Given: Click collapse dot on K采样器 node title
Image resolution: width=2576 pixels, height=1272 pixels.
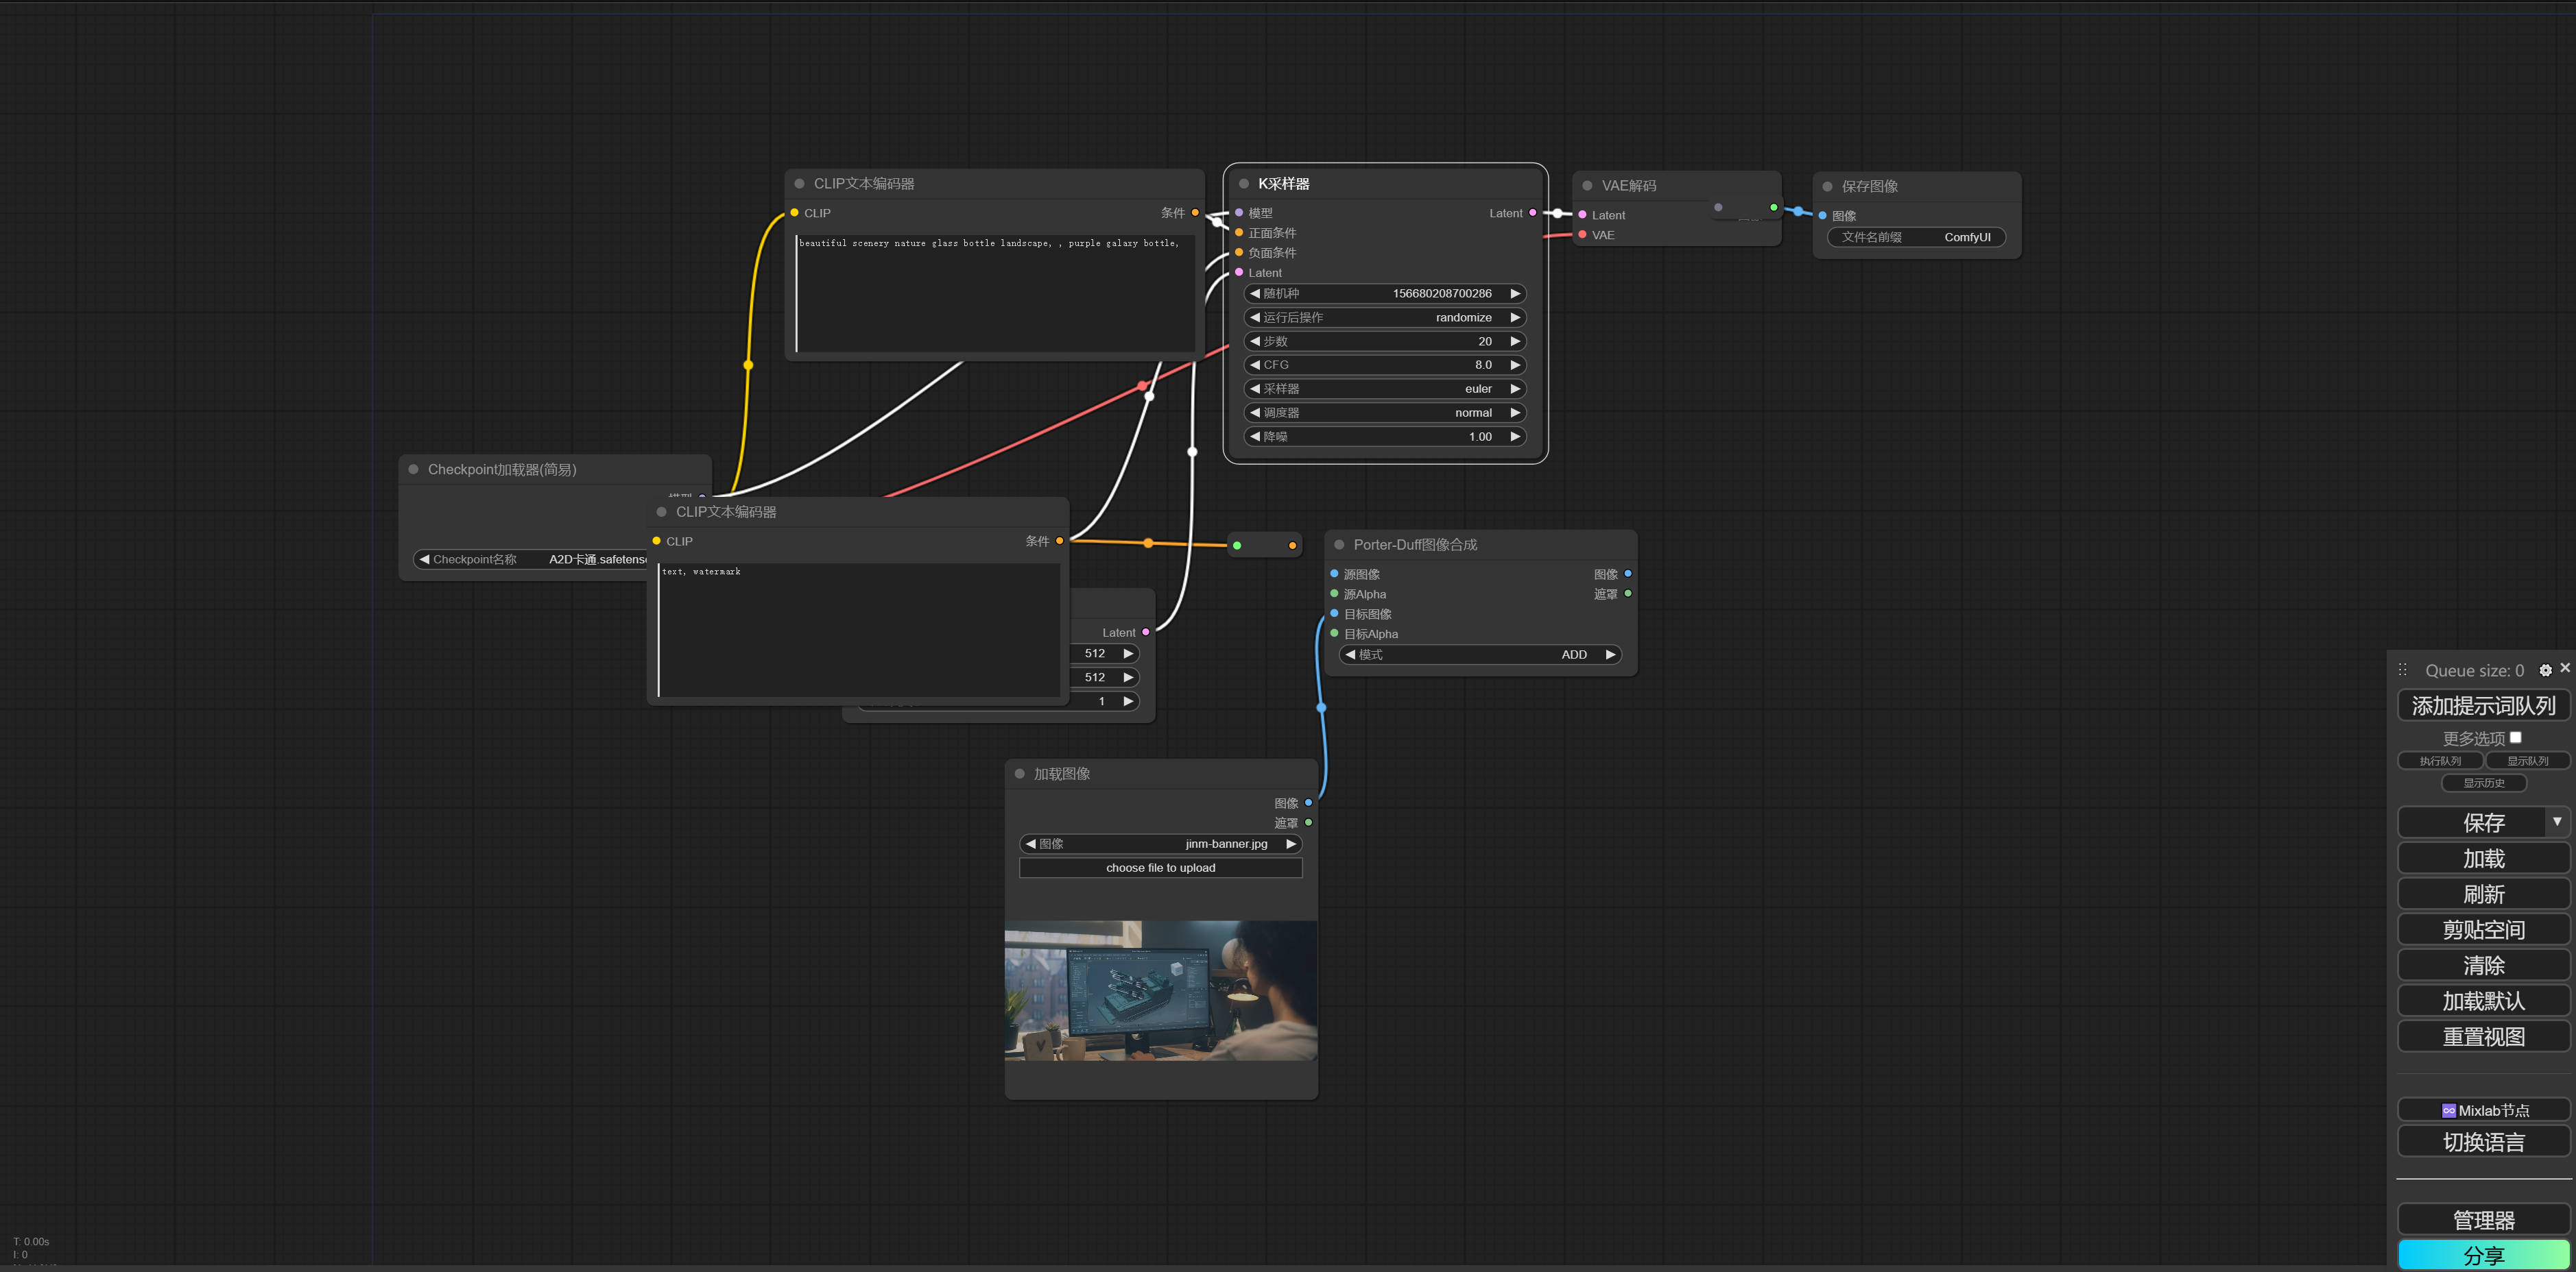Looking at the screenshot, I should 1244,184.
